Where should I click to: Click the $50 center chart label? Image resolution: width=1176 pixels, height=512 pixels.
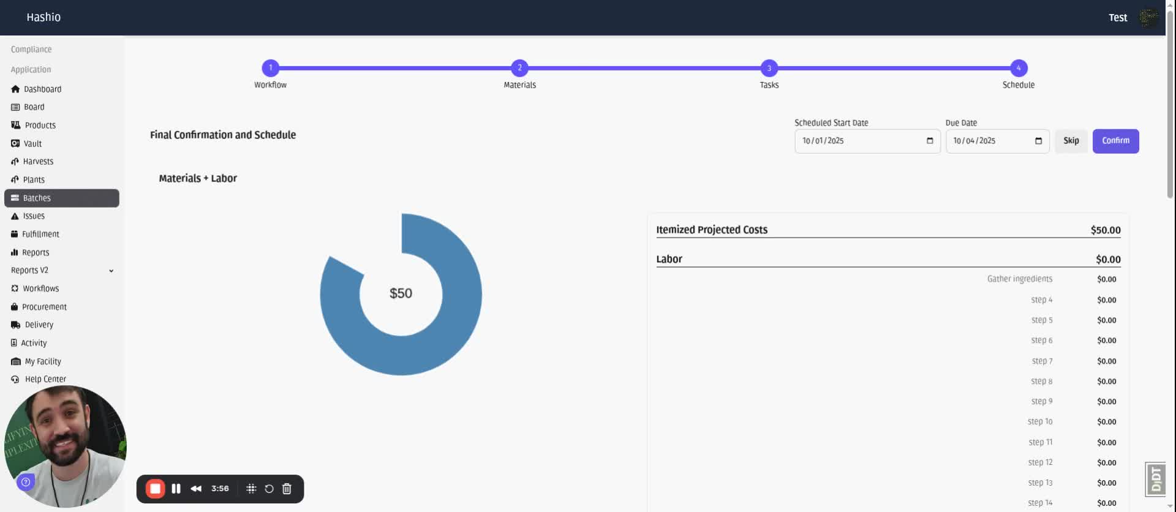point(401,293)
